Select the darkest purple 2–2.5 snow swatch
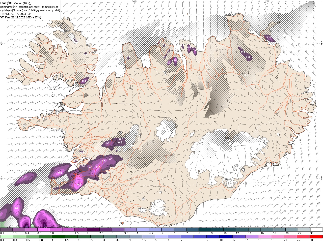The image size is (323, 242). pos(93,230)
